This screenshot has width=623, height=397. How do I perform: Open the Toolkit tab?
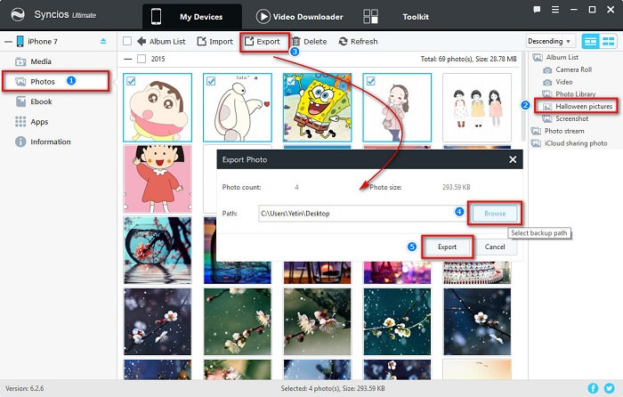[416, 17]
